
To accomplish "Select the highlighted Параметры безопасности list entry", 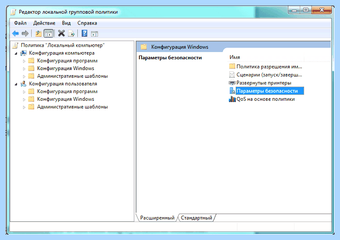I will (x=270, y=91).
